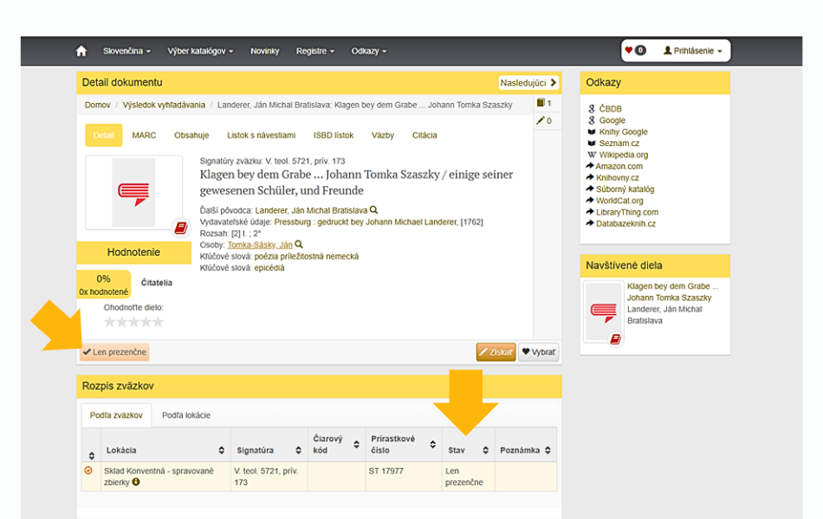Click the status icon in volume row
This screenshot has width=823, height=519.
click(x=88, y=471)
